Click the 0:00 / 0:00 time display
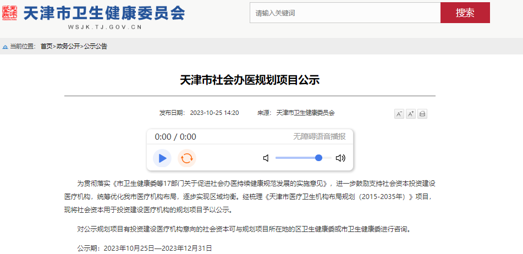 [x=175, y=137]
